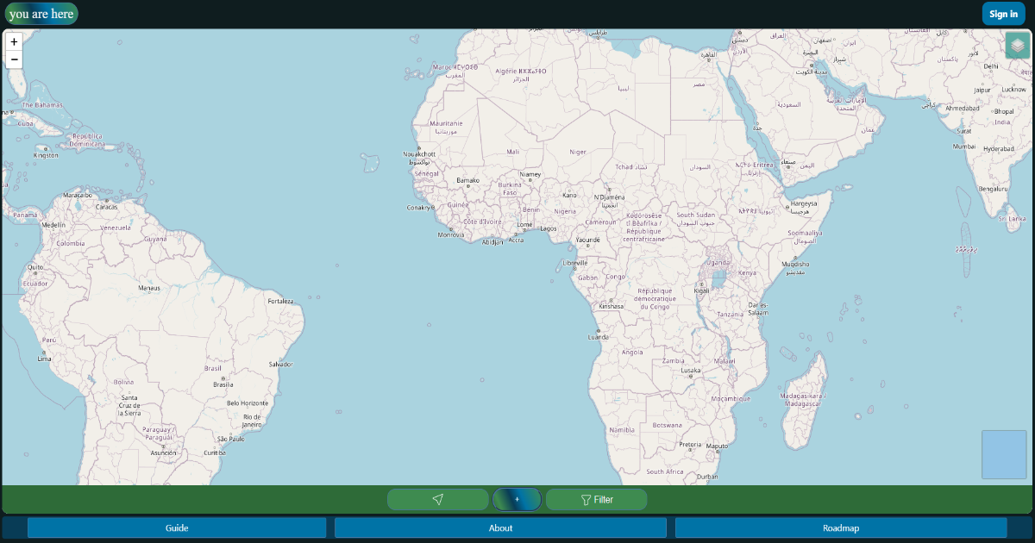Image resolution: width=1035 pixels, height=543 pixels.
Task: Click the Quito city label
Action: 35,267
